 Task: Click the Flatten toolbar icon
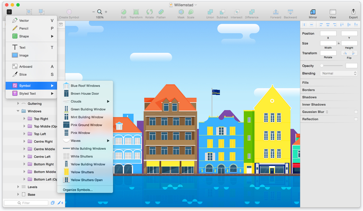[161, 12]
